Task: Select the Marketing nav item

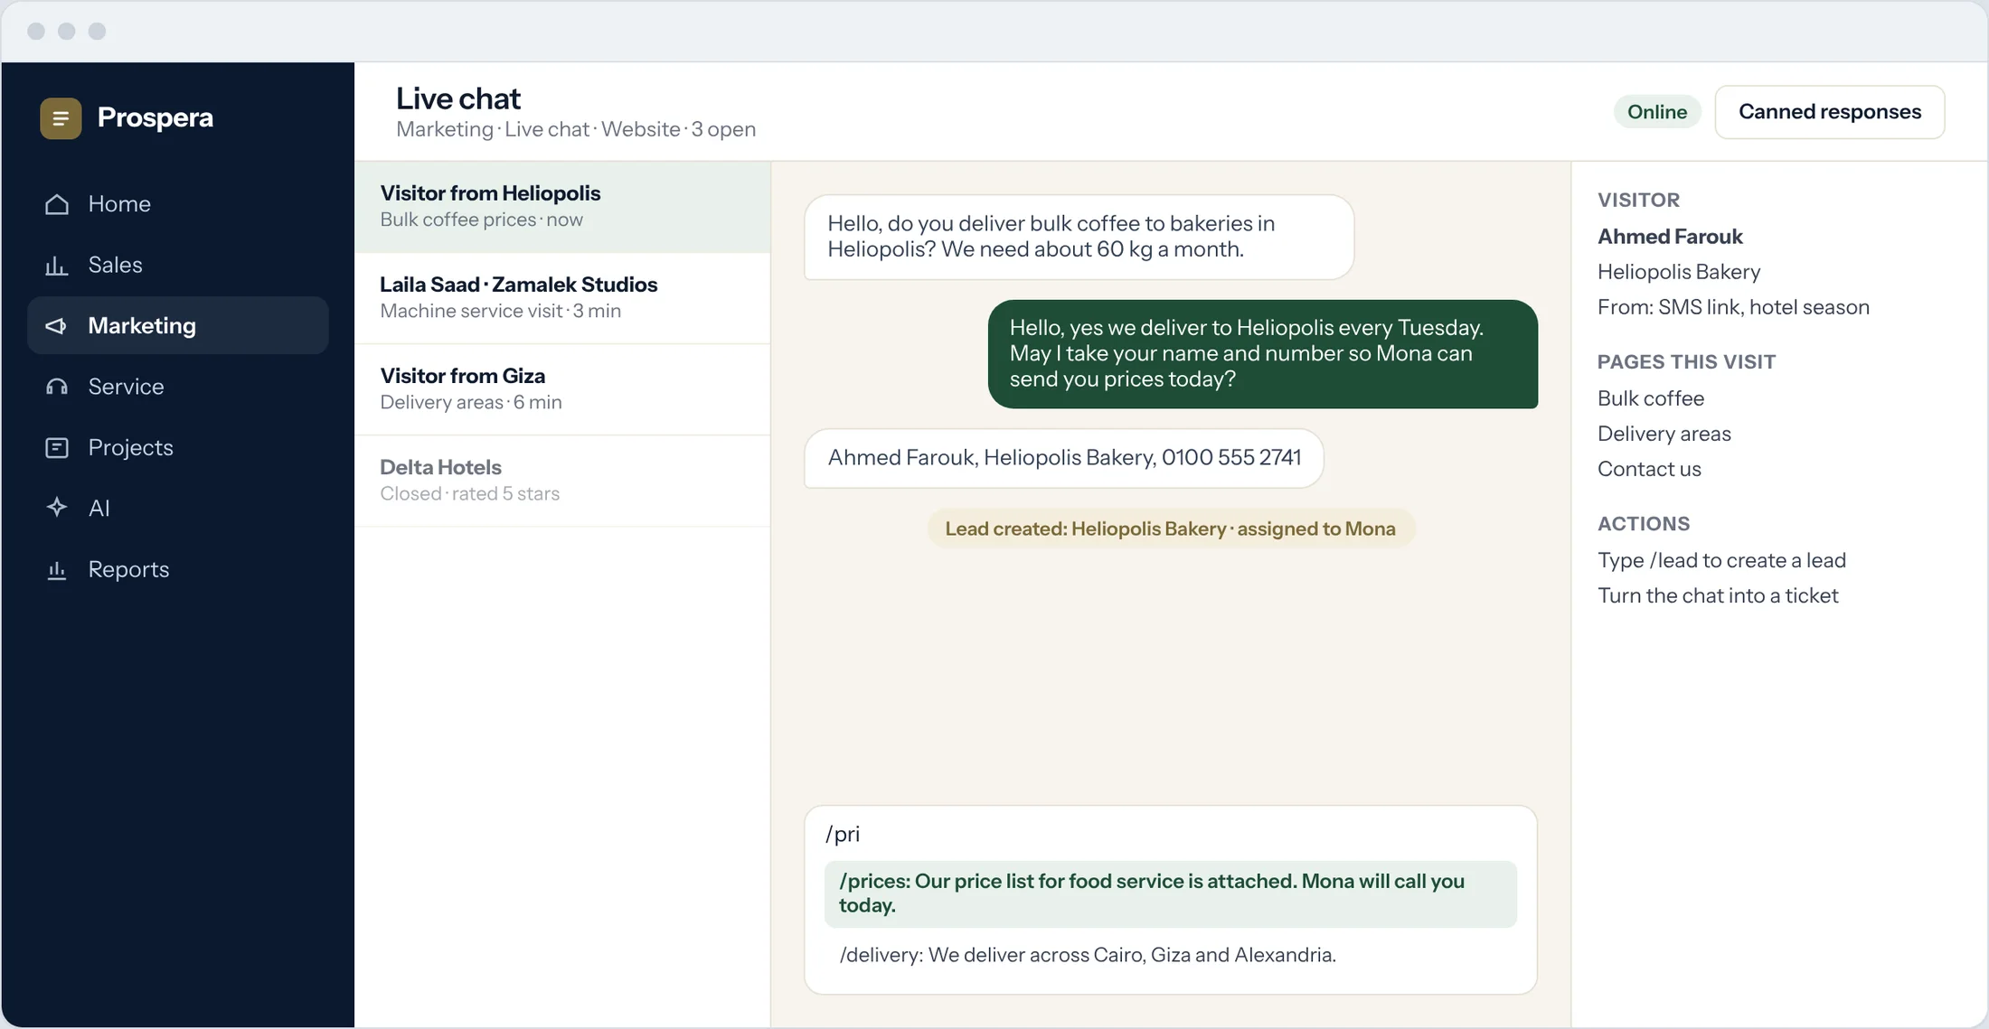Action: (178, 325)
